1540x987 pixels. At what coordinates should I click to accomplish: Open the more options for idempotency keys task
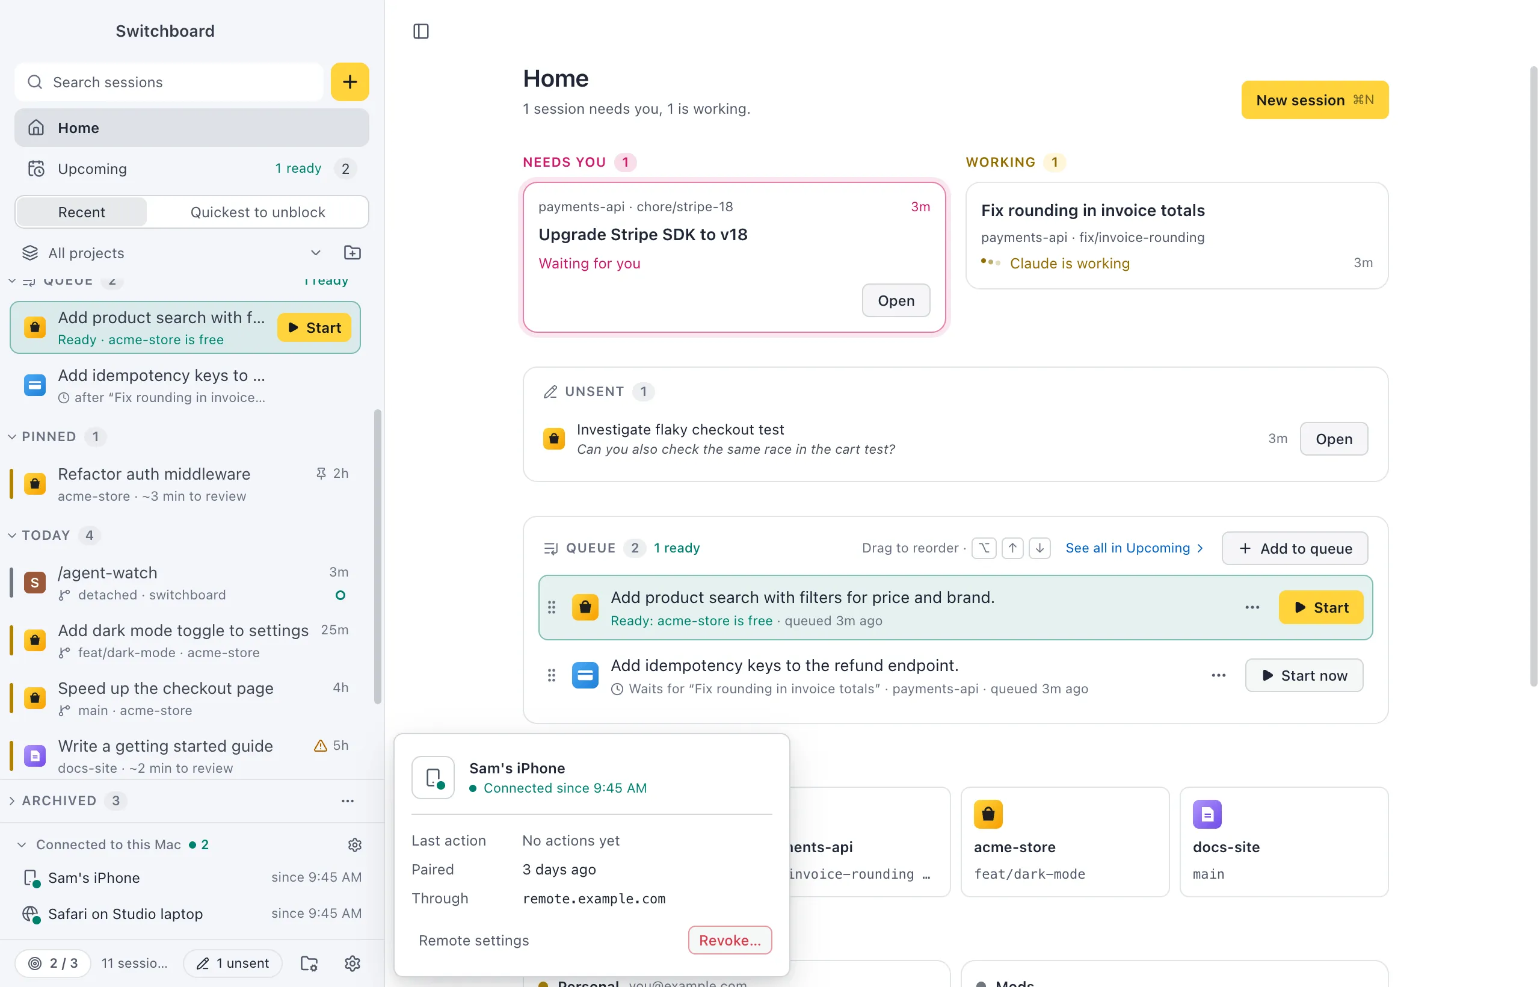[x=1218, y=675]
